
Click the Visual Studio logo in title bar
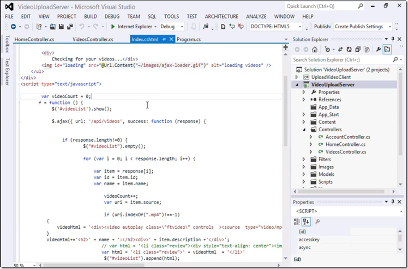(x=9, y=7)
